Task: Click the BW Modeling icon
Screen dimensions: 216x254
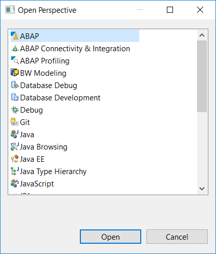Action: [x=15, y=73]
